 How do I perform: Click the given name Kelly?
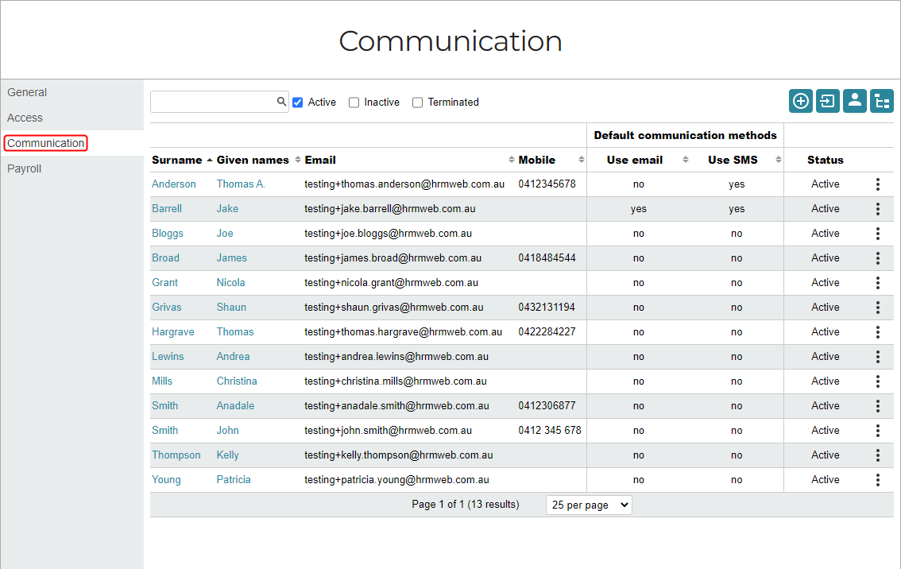pyautogui.click(x=227, y=455)
